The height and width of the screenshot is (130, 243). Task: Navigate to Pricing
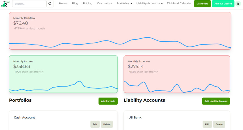click(x=88, y=3)
